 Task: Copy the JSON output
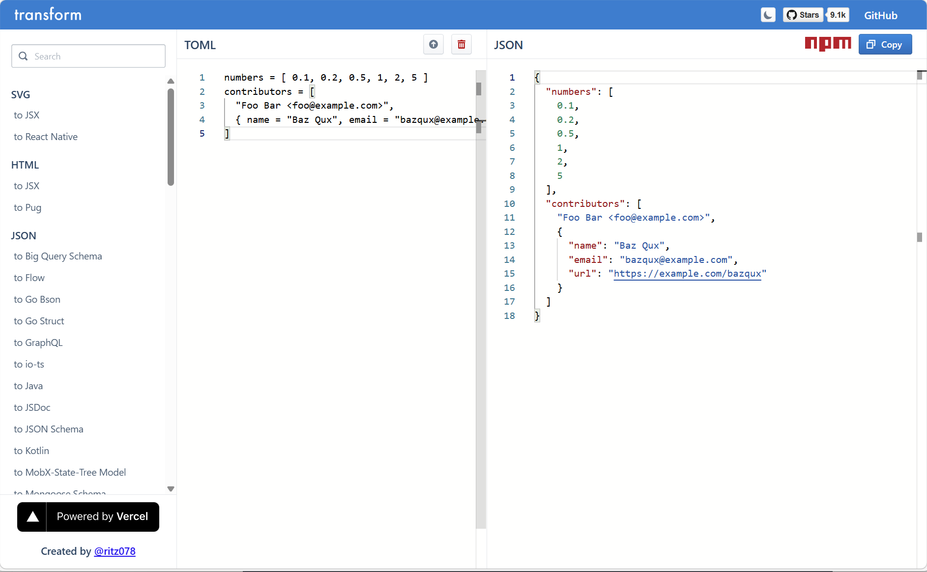click(x=885, y=45)
